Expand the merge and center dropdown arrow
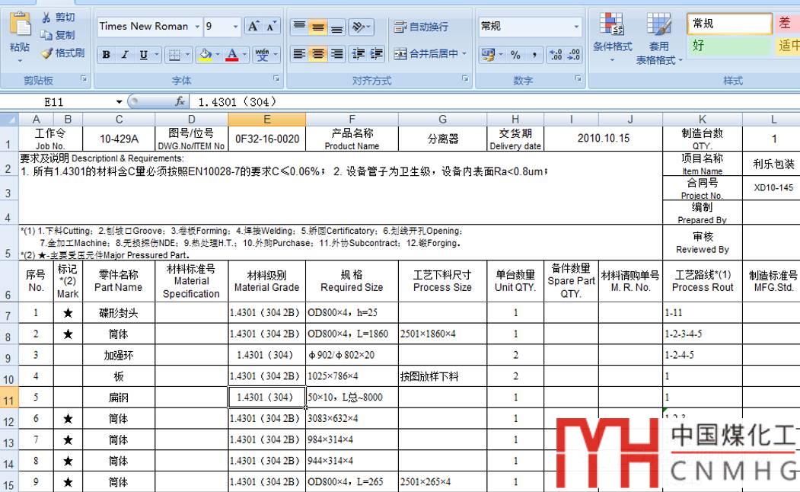800x492 pixels. pyautogui.click(x=464, y=53)
